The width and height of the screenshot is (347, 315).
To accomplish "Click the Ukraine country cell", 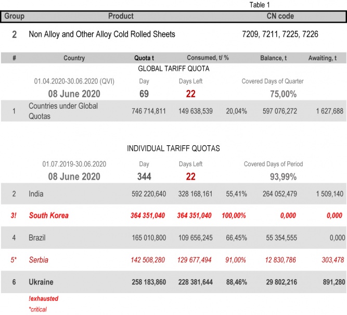I will (x=41, y=282).
